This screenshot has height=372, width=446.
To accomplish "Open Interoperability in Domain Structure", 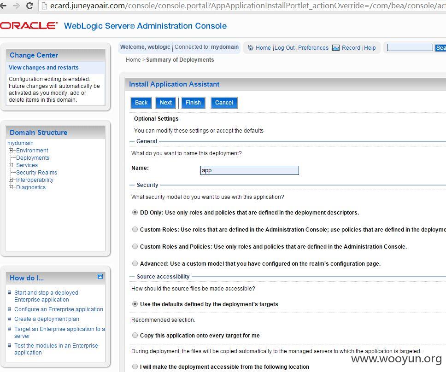I will [35, 180].
